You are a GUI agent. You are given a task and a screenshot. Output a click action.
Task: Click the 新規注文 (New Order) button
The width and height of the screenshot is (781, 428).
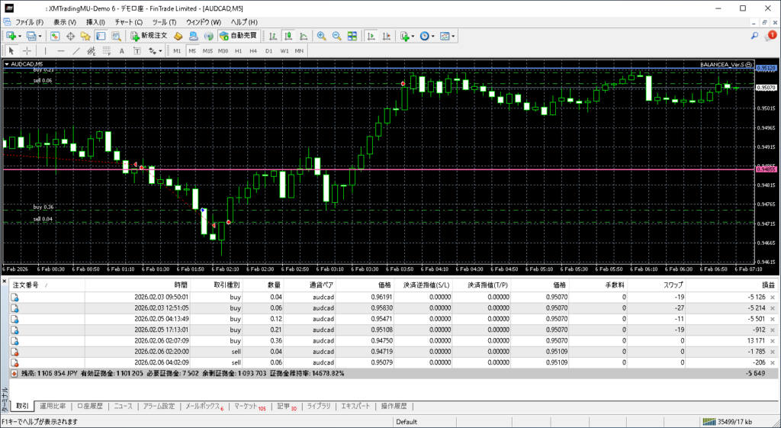tap(148, 36)
